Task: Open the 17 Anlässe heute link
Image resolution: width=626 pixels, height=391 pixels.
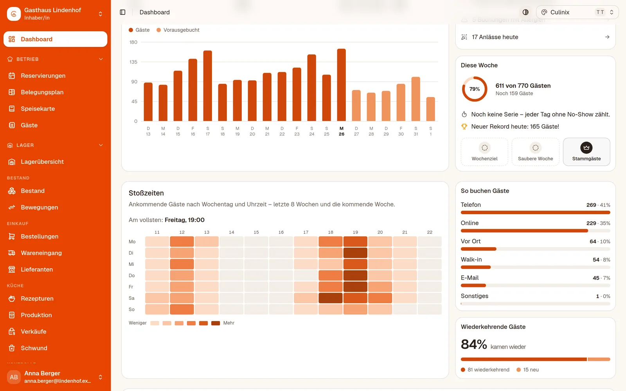Action: (x=535, y=37)
